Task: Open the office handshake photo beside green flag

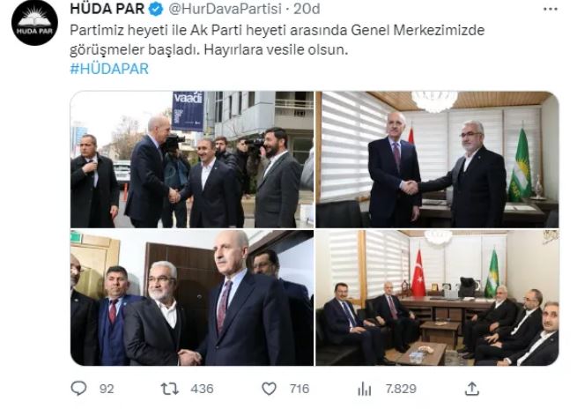Action: pyautogui.click(x=438, y=160)
